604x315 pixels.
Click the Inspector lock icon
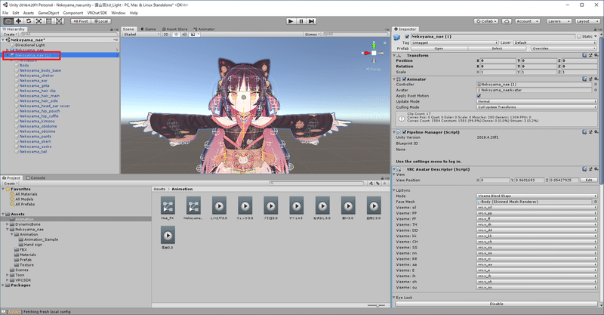coord(595,29)
